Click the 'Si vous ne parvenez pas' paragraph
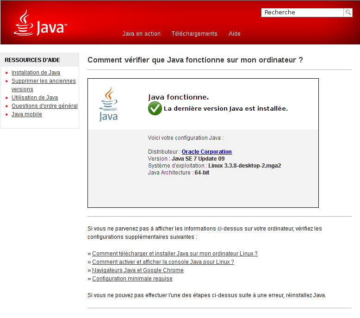The width and height of the screenshot is (360, 318). [x=205, y=233]
